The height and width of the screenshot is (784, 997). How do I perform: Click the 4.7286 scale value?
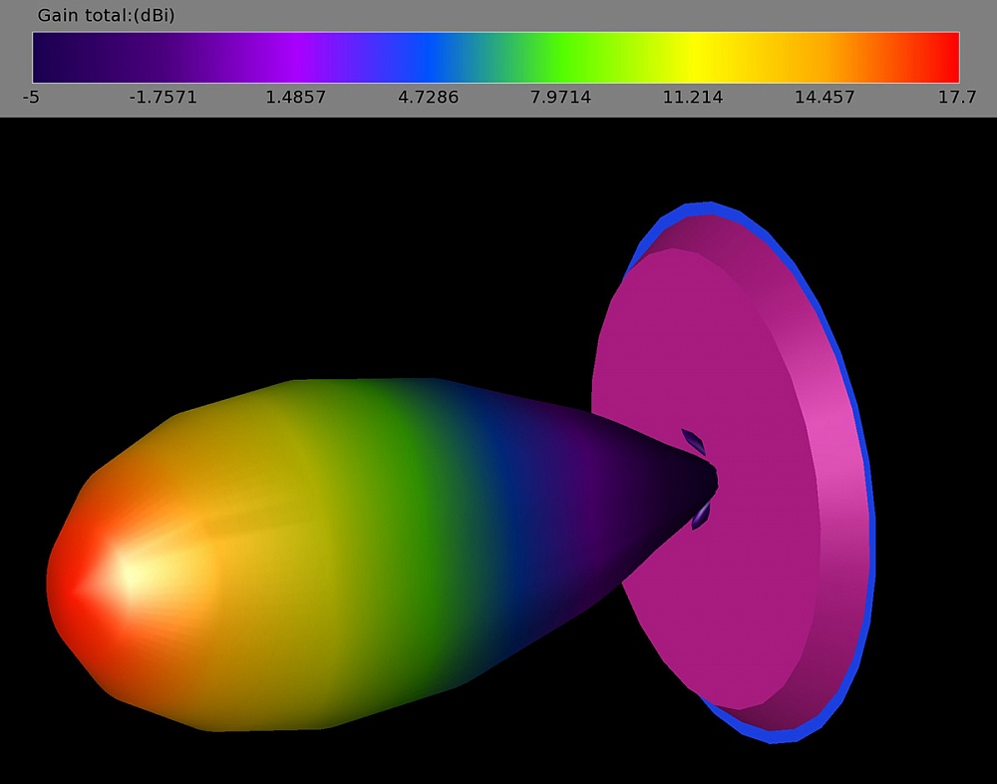(428, 98)
